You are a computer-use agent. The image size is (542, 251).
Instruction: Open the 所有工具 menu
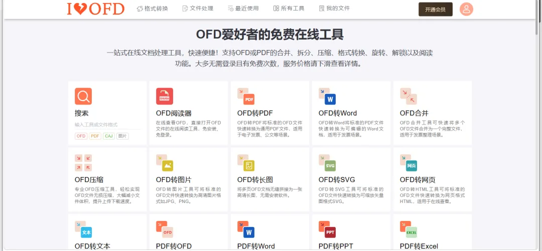(x=289, y=8)
